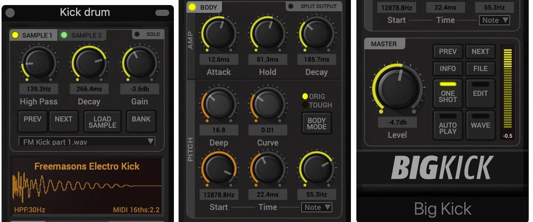Toggle the BODY section power light
The width and height of the screenshot is (533, 222).
pos(192,7)
